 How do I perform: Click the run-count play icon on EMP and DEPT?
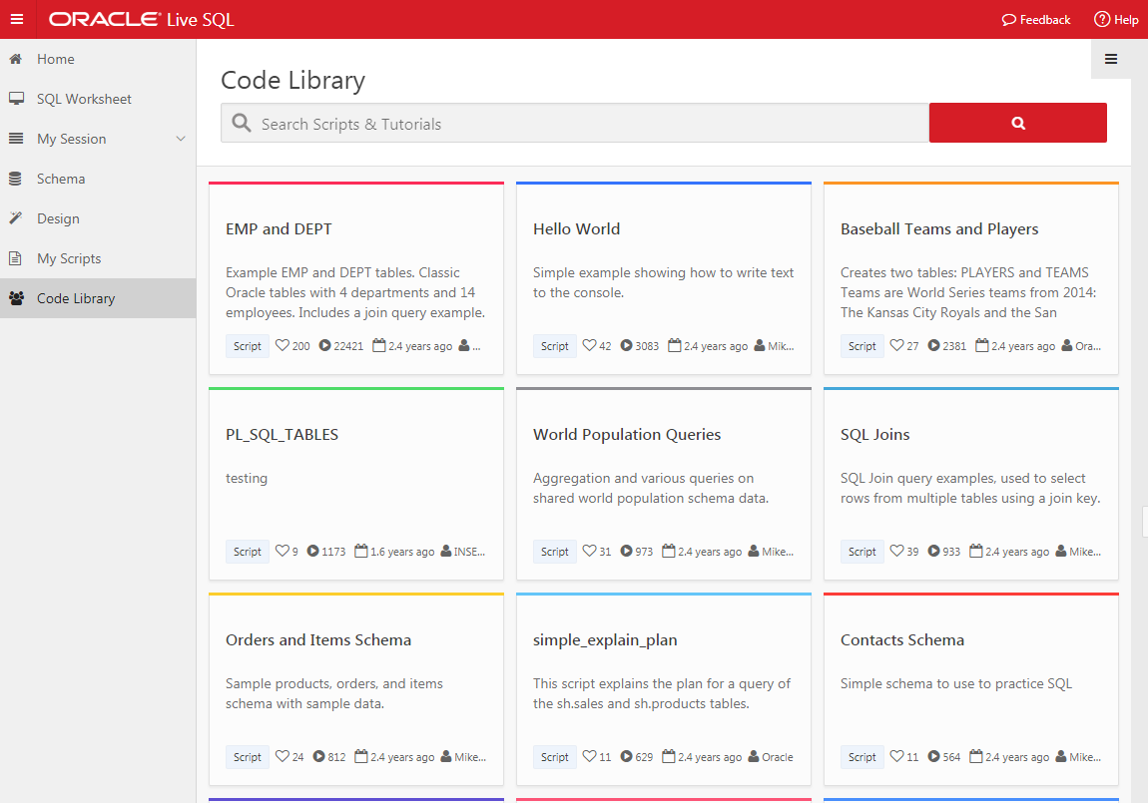pyautogui.click(x=325, y=345)
